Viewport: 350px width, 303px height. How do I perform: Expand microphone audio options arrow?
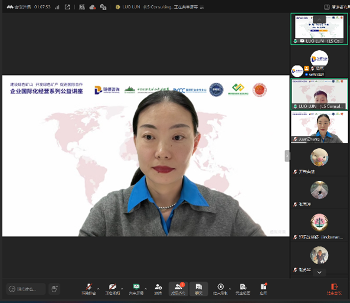click(x=98, y=289)
